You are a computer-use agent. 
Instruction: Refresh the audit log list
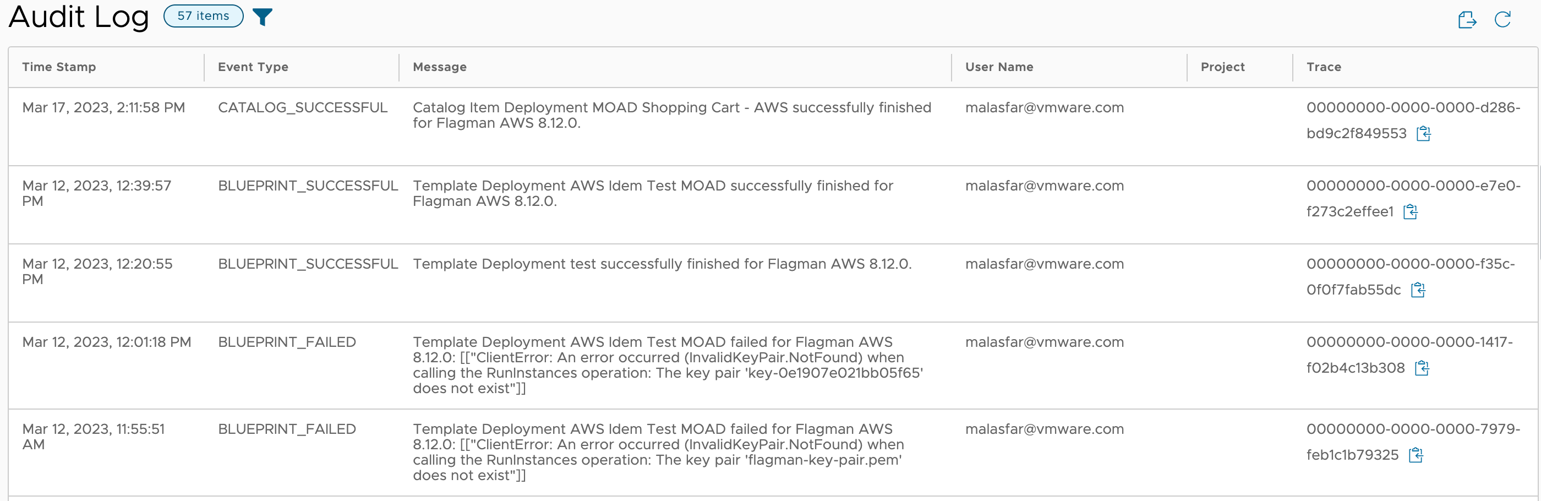pos(1502,20)
